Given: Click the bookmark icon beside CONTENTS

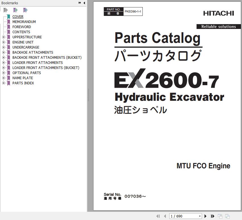Looking at the screenshot, I should (9, 32).
